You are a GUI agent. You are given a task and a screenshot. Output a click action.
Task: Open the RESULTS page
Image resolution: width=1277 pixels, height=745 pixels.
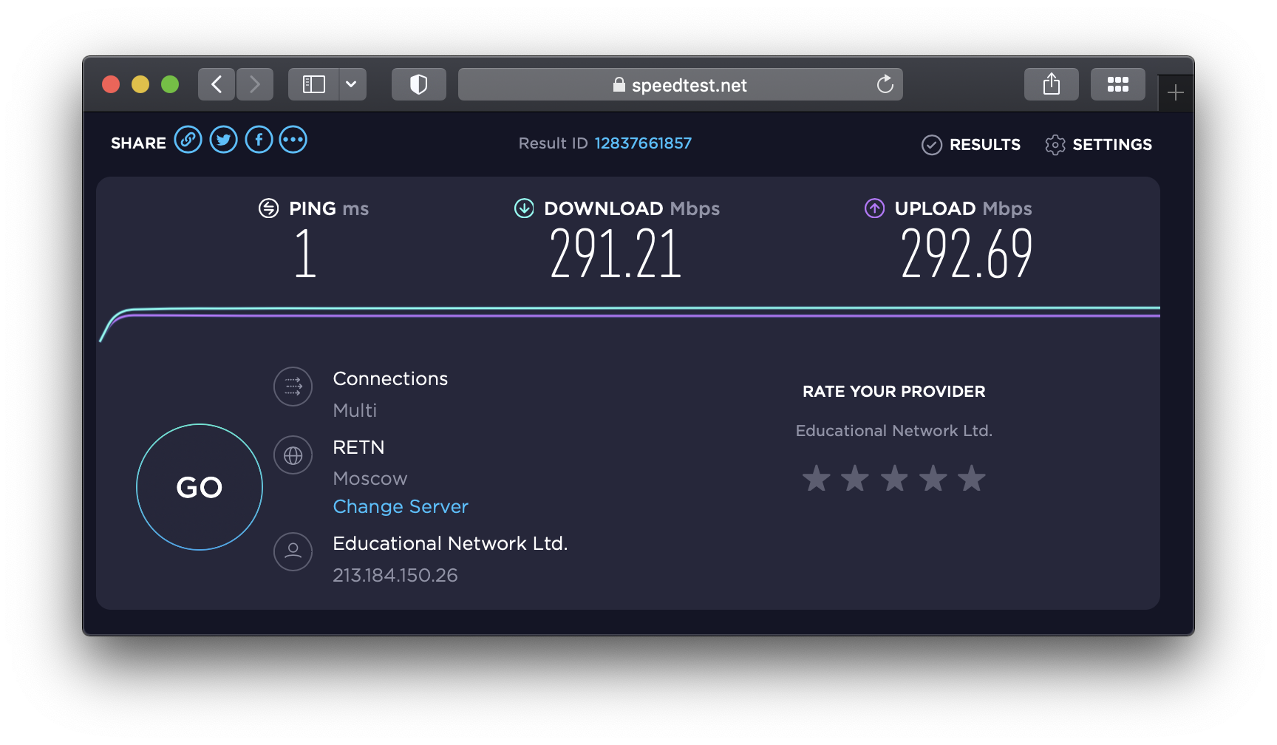971,145
